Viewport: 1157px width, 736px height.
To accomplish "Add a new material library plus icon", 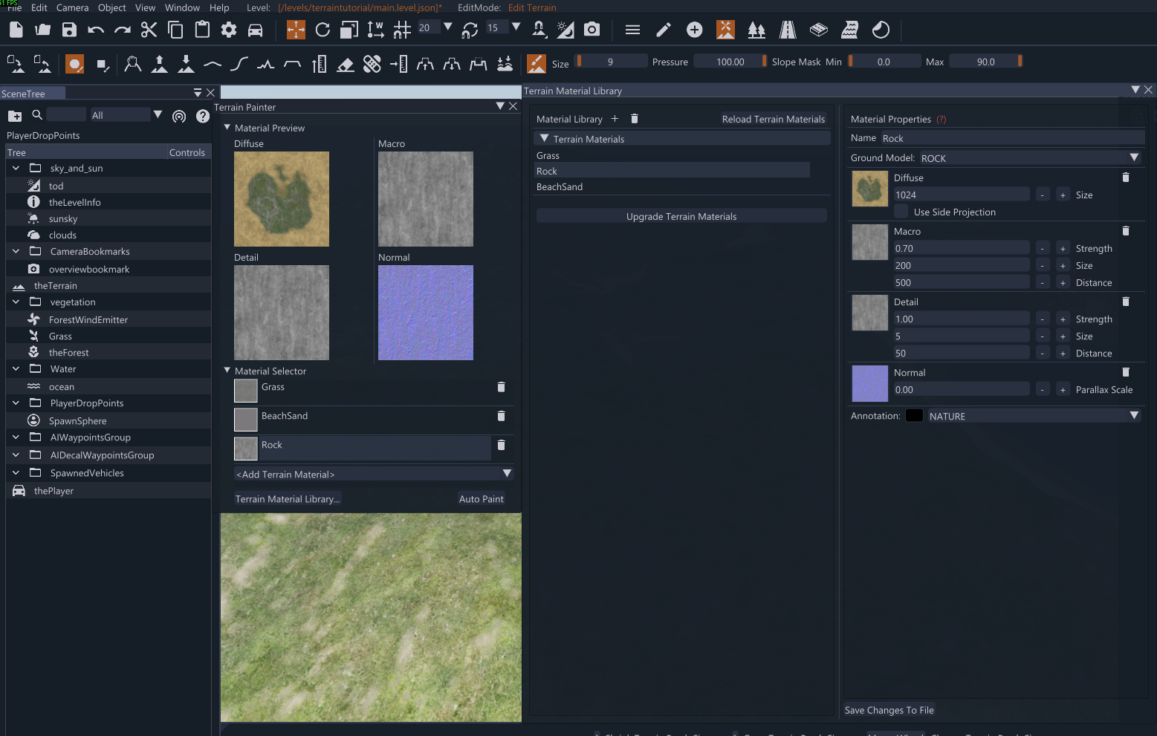I will 615,119.
